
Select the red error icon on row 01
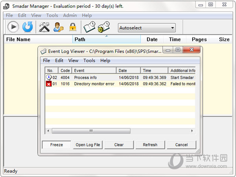point(49,84)
